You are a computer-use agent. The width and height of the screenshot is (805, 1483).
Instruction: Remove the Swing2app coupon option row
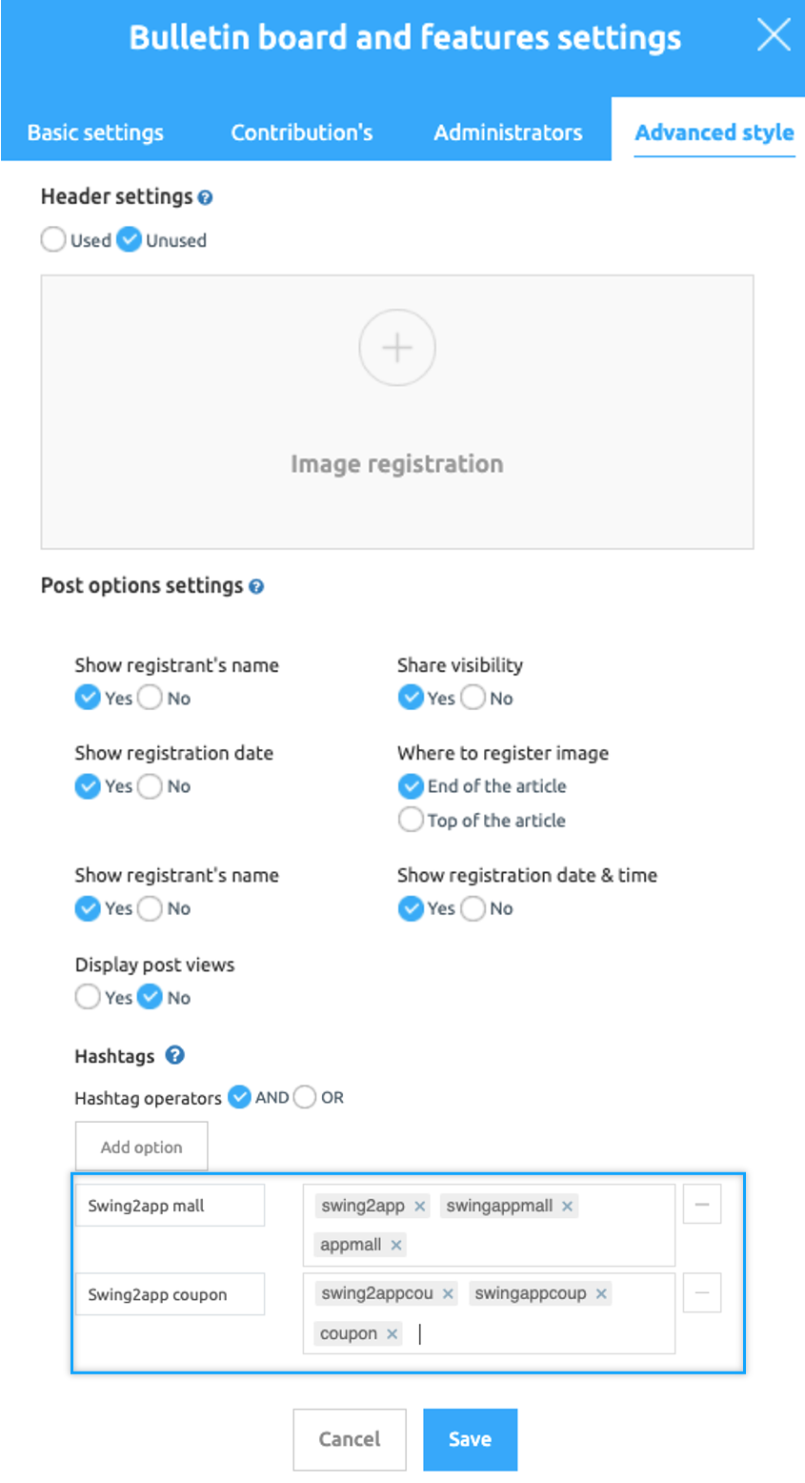pyautogui.click(x=702, y=1293)
